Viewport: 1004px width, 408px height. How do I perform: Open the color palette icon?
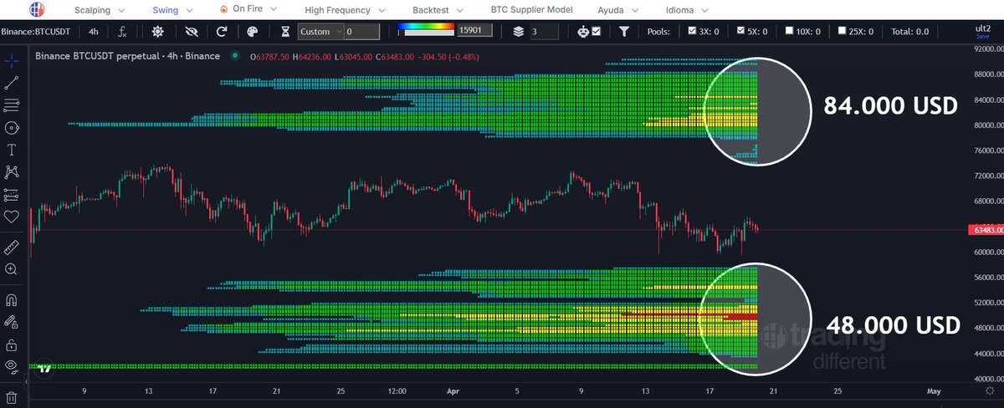pos(254,32)
